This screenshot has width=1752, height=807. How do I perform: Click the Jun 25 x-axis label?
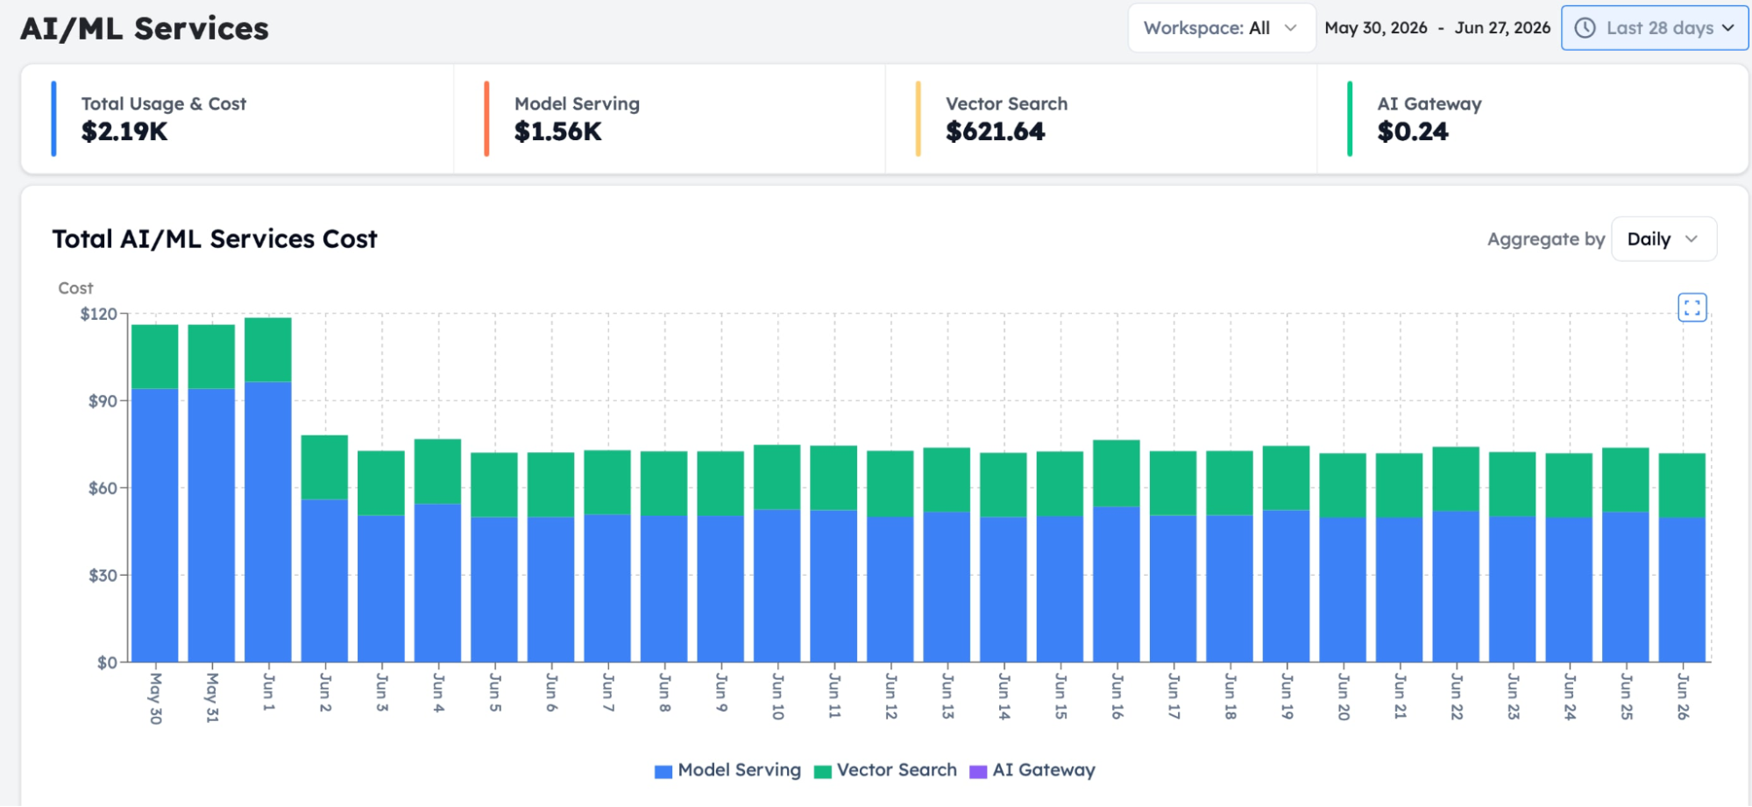(1626, 697)
